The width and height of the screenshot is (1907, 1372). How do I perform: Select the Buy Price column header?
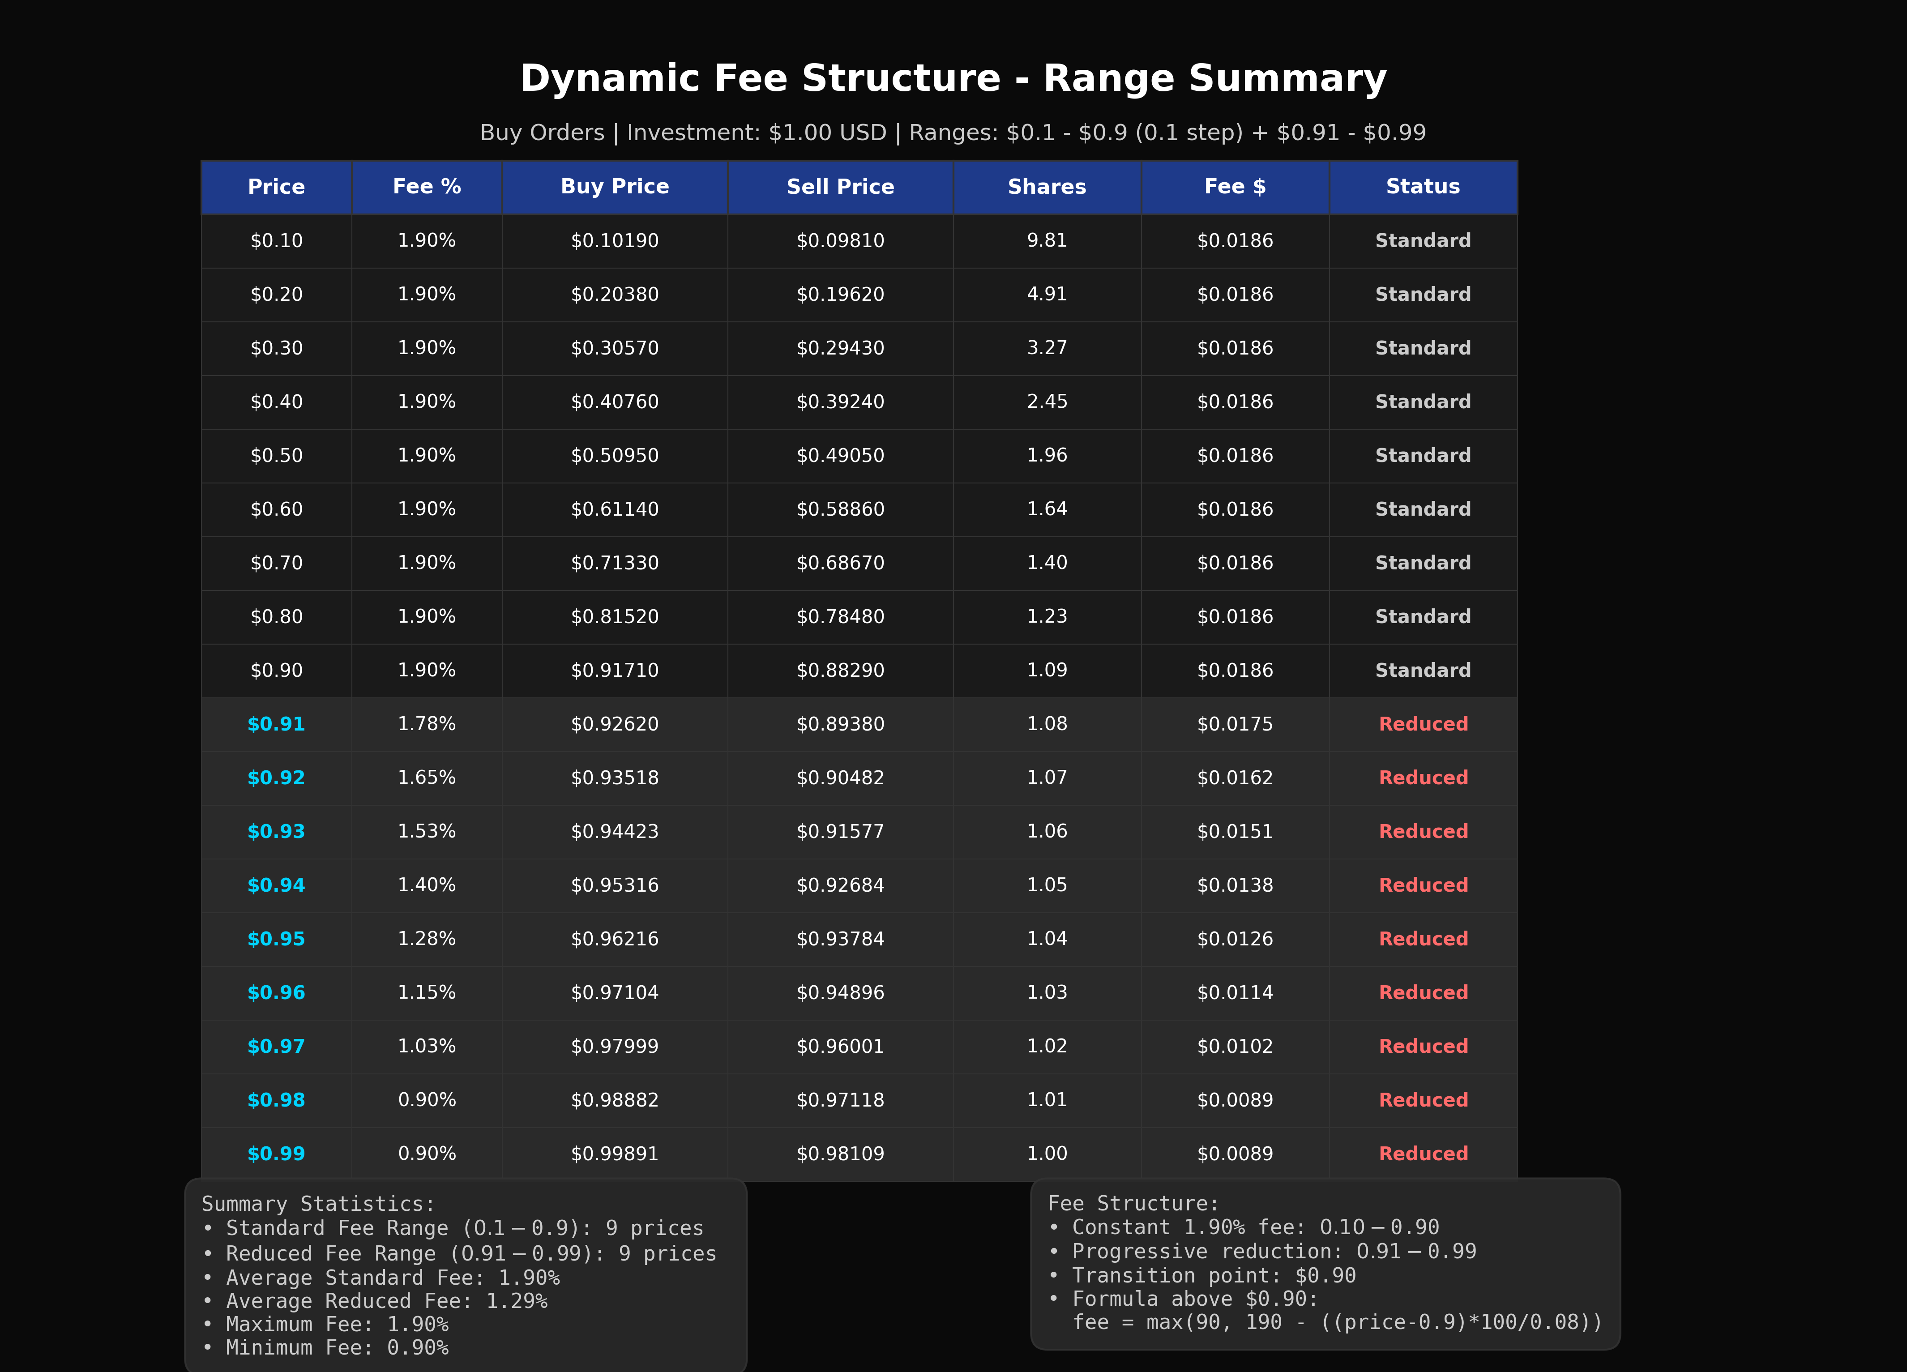pyautogui.click(x=615, y=187)
